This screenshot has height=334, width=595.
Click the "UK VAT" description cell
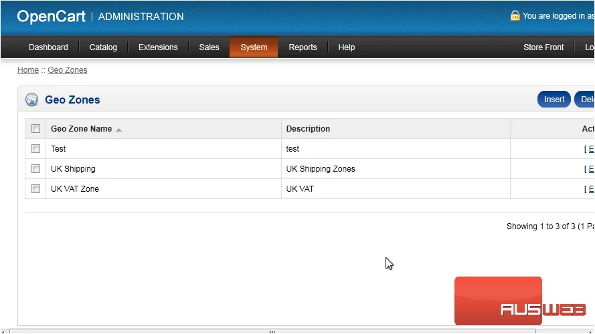pyautogui.click(x=300, y=188)
